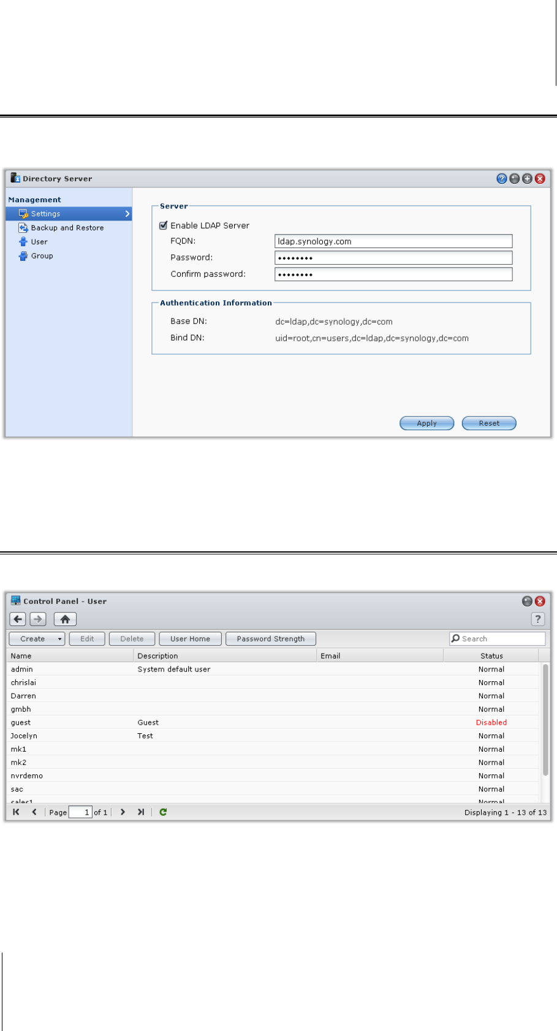Go to next page of users
The image size is (557, 1031).
[123, 812]
